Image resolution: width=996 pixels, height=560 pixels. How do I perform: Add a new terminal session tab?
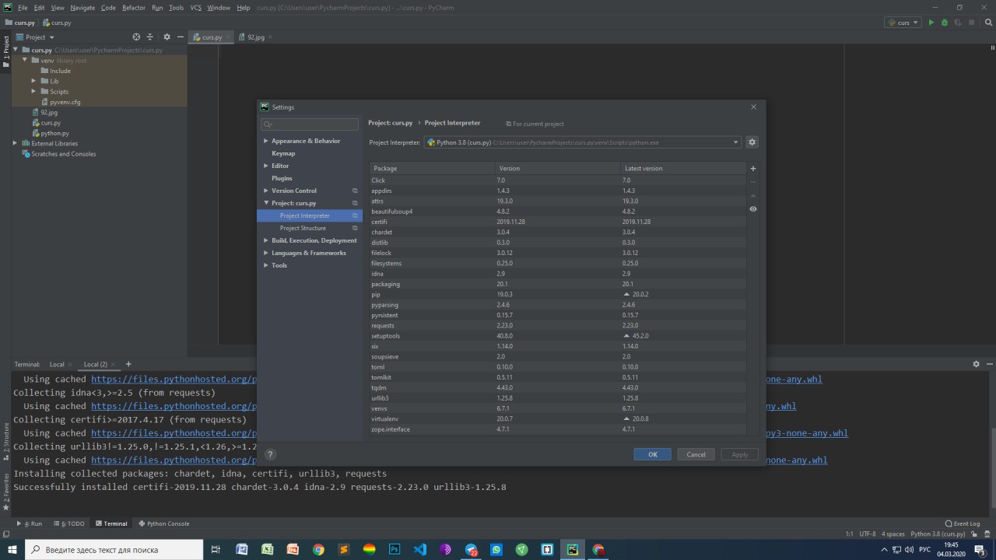128,364
